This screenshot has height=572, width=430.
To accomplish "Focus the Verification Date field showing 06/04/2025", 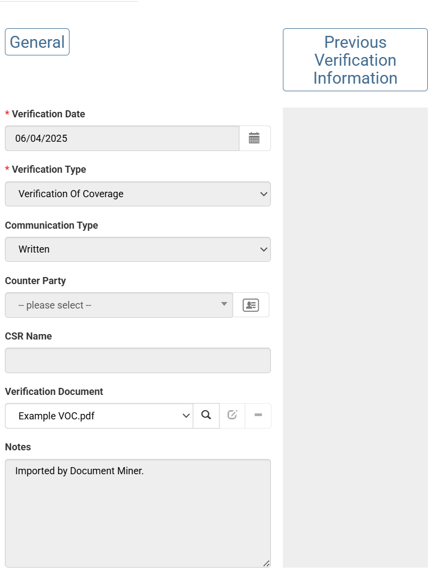I will tap(122, 139).
